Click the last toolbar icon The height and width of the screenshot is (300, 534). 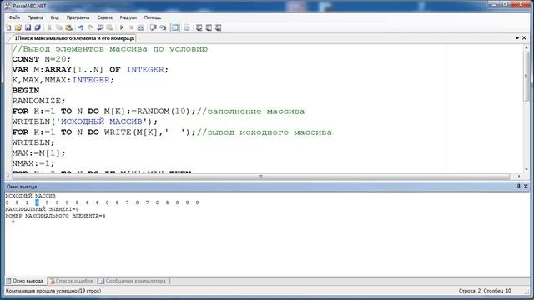[x=219, y=27]
